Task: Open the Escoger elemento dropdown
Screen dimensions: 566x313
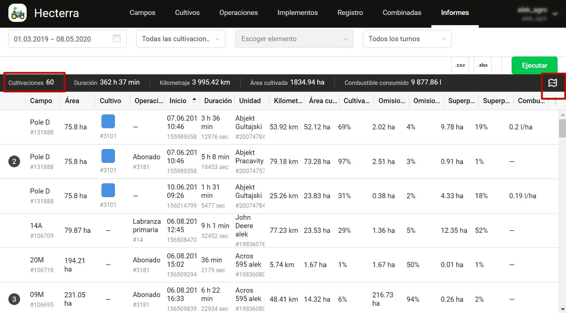Action: (x=294, y=39)
